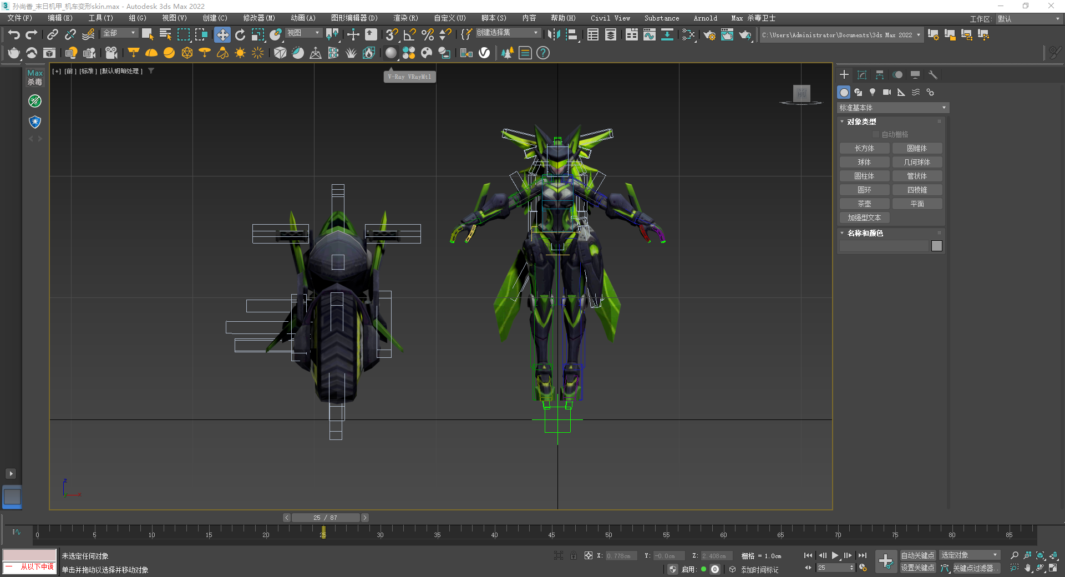Enable the 自动栅格 checkbox
This screenshot has height=577, width=1065.
coord(876,134)
